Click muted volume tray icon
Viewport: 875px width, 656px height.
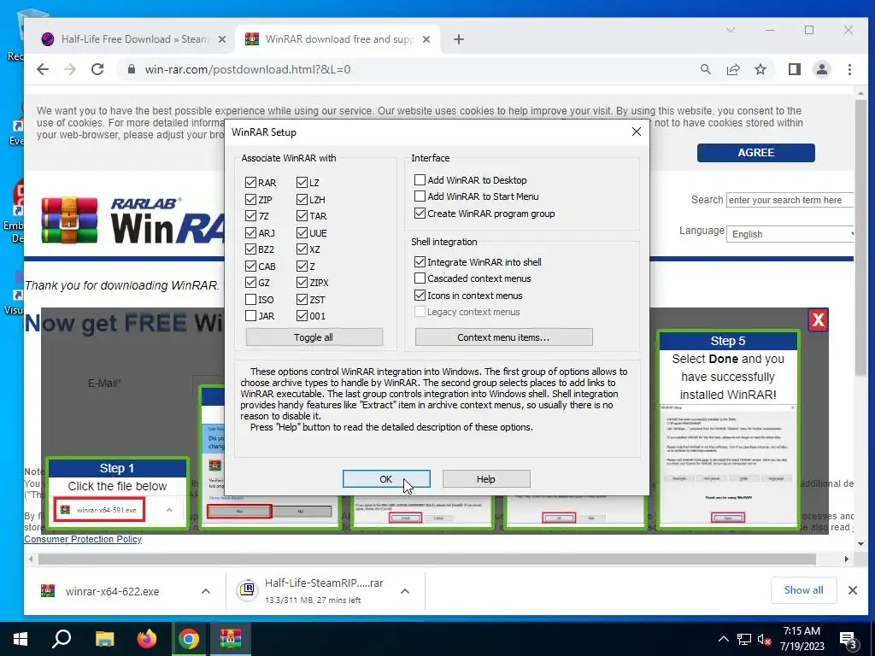pos(764,639)
